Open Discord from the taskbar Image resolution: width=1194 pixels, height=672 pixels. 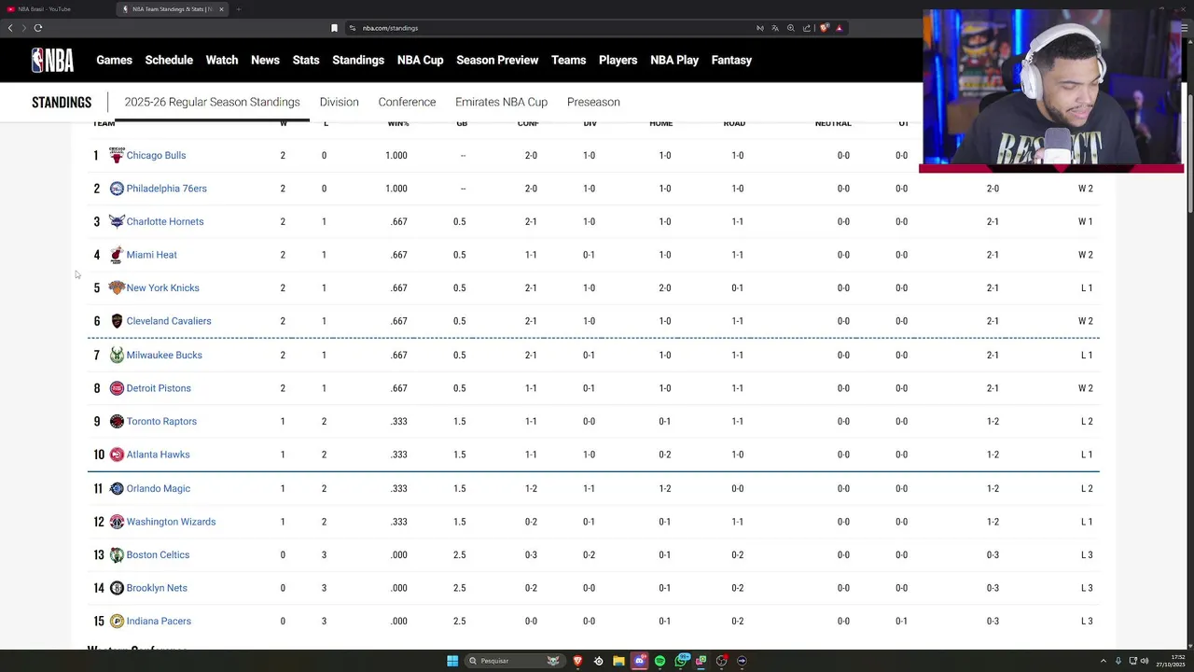click(639, 661)
